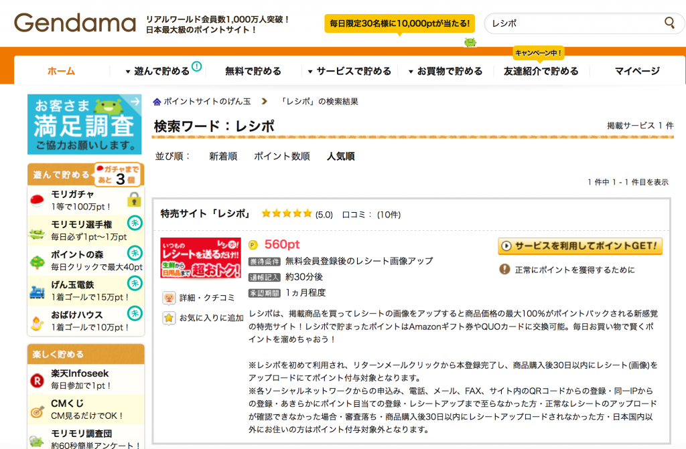Toggle the 未 badge beside モリモリ選手権
The width and height of the screenshot is (686, 449).
pyautogui.click(x=135, y=223)
